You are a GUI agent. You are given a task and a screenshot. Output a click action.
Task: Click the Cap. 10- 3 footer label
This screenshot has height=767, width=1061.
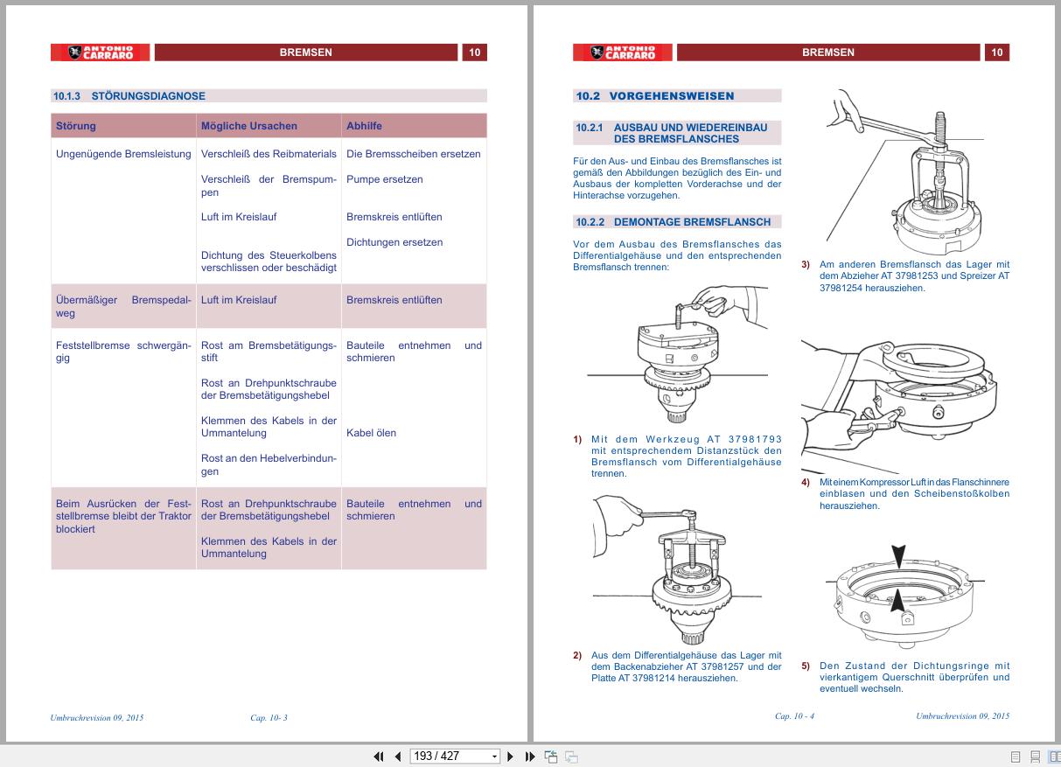(x=269, y=718)
